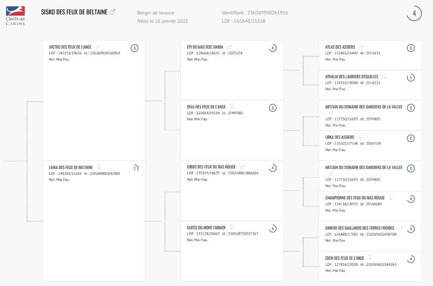
Task: Click Urka des Assiers name
Action: pyautogui.click(x=340, y=137)
